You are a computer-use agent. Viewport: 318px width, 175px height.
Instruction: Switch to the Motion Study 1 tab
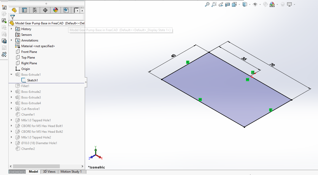coord(71,172)
